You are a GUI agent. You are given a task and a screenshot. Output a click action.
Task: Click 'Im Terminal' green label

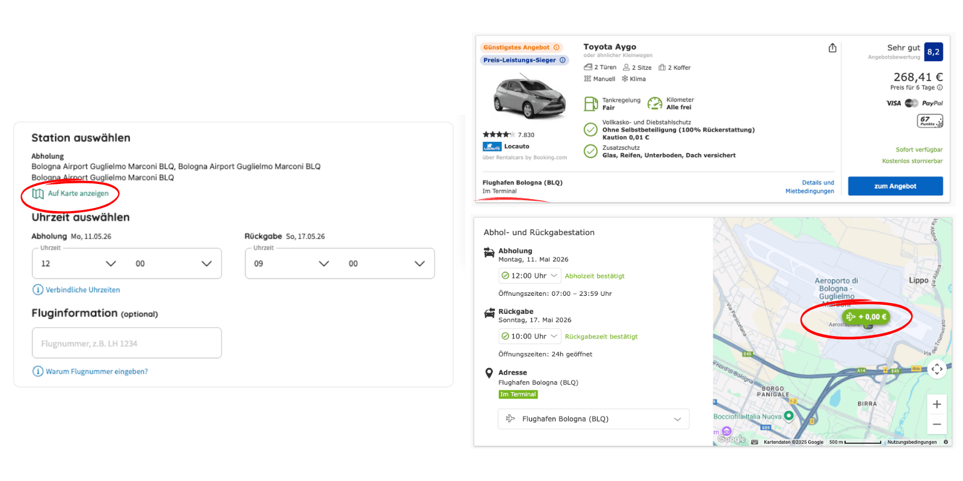[x=518, y=394]
